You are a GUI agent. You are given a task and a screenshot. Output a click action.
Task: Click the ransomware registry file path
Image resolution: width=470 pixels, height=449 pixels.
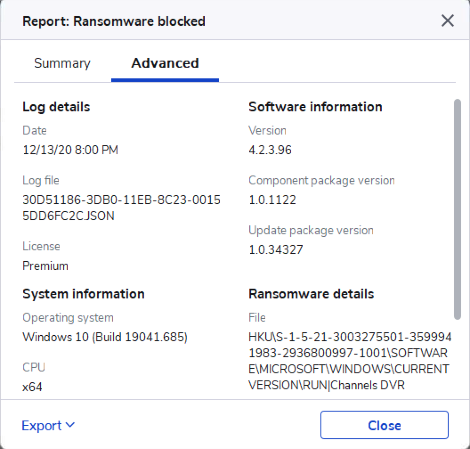click(349, 361)
